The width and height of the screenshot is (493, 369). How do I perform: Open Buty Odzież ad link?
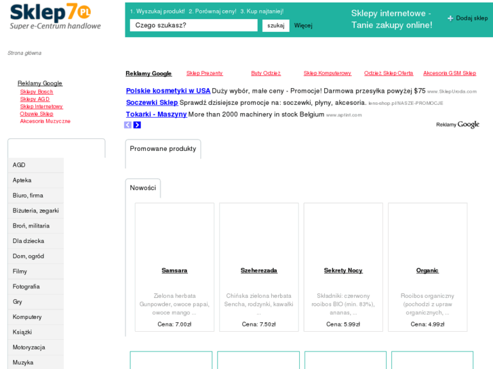pyautogui.click(x=266, y=73)
